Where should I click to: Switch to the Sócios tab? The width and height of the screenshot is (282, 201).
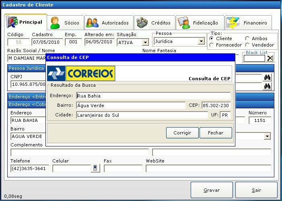point(66,23)
